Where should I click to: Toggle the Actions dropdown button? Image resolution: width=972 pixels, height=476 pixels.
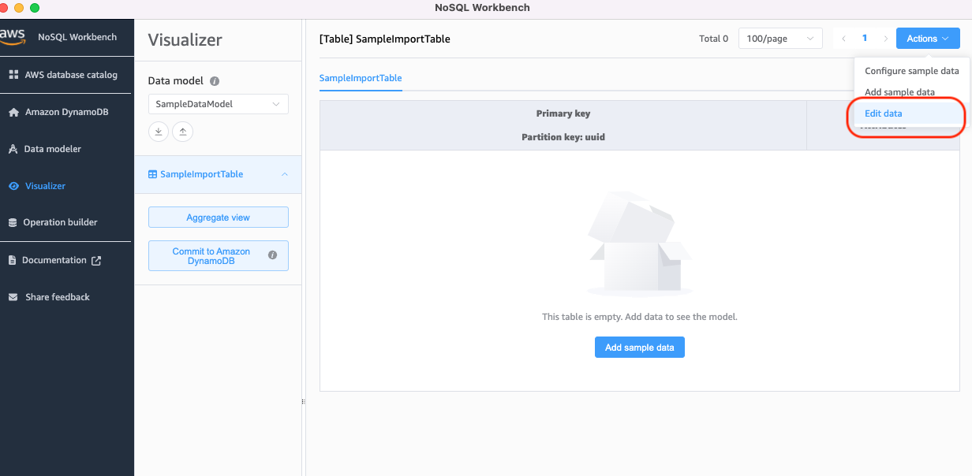(x=927, y=39)
